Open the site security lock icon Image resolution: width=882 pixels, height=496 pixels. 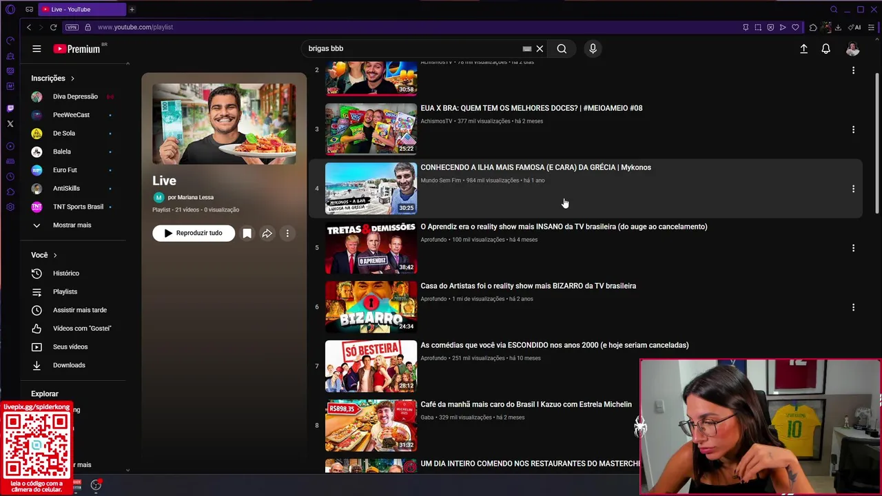coord(88,28)
